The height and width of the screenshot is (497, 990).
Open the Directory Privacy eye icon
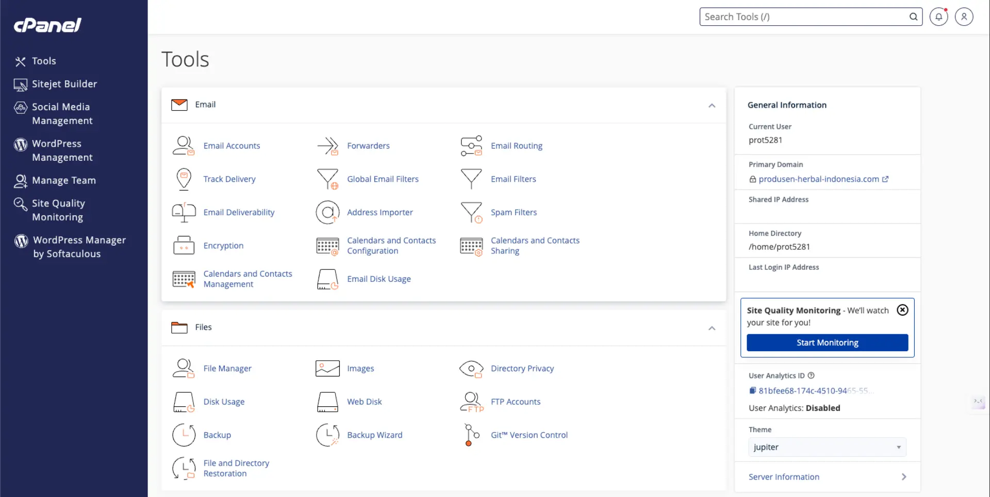click(471, 369)
